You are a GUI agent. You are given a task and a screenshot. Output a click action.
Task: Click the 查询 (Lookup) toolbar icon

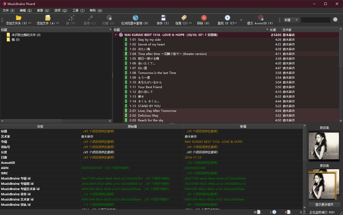[89, 20]
